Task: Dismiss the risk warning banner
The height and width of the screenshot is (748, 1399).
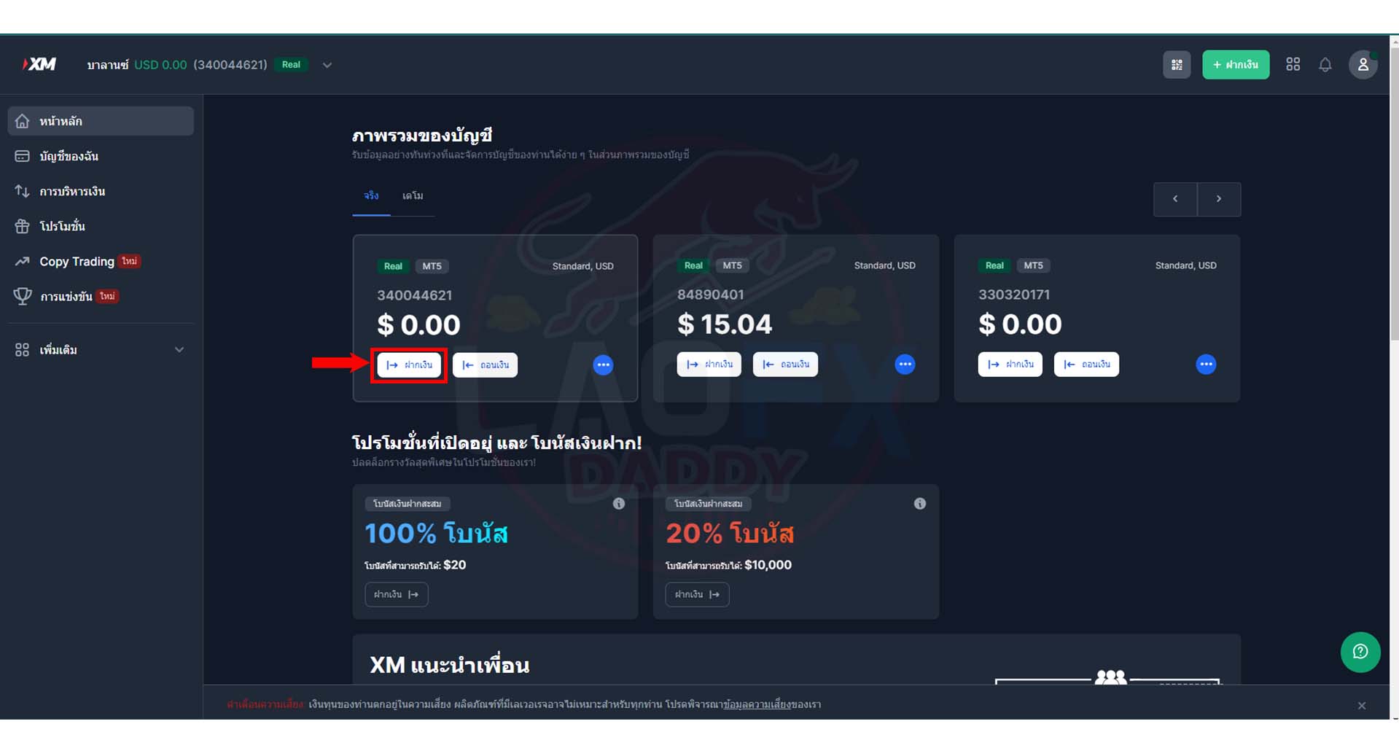Action: [x=1362, y=706]
